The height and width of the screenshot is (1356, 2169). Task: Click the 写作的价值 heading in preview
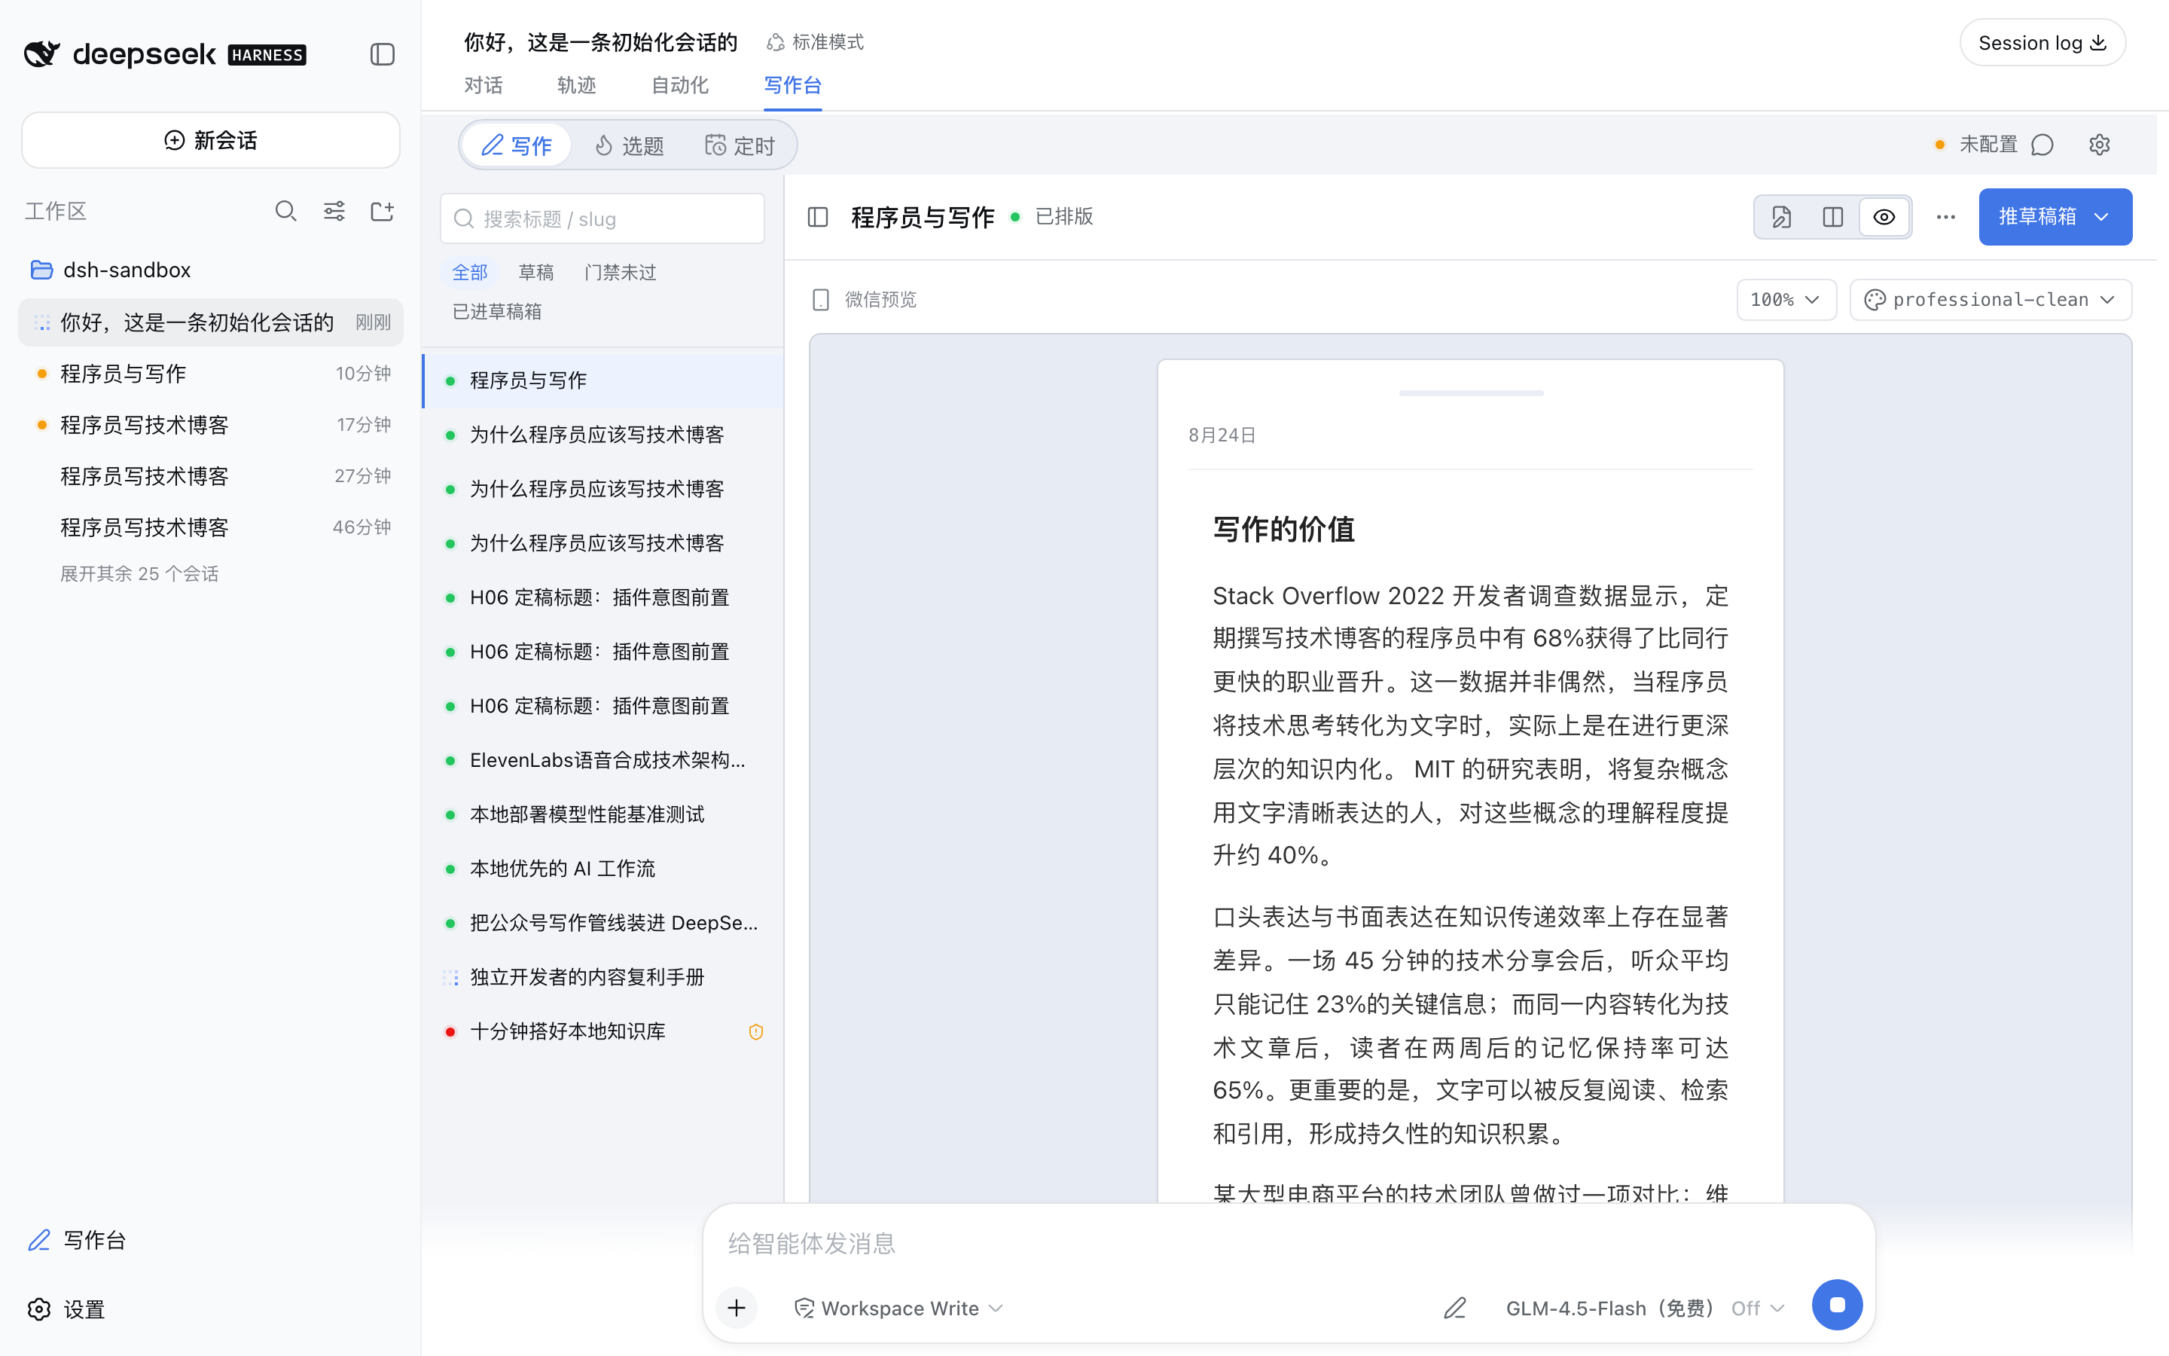point(1283,529)
